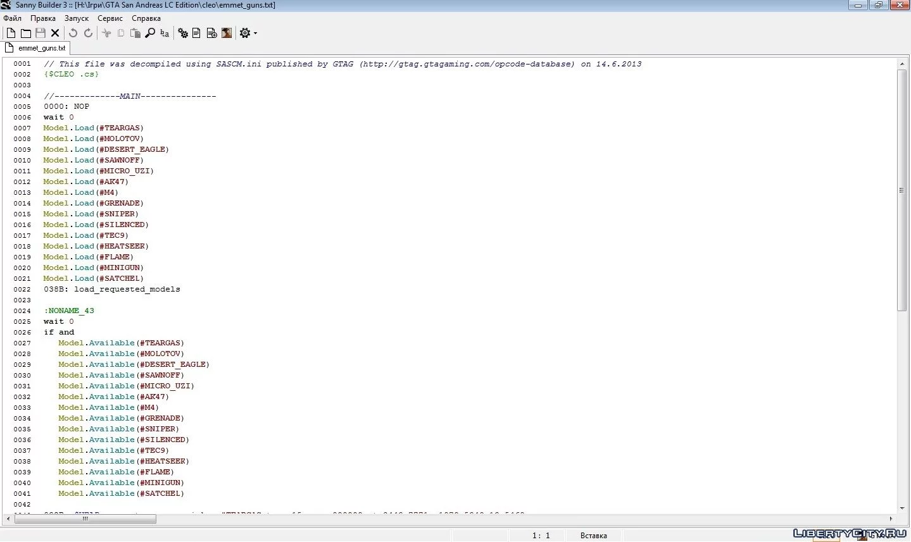
Task: Click the vertical scrollbar up arrow
Action: click(902, 64)
